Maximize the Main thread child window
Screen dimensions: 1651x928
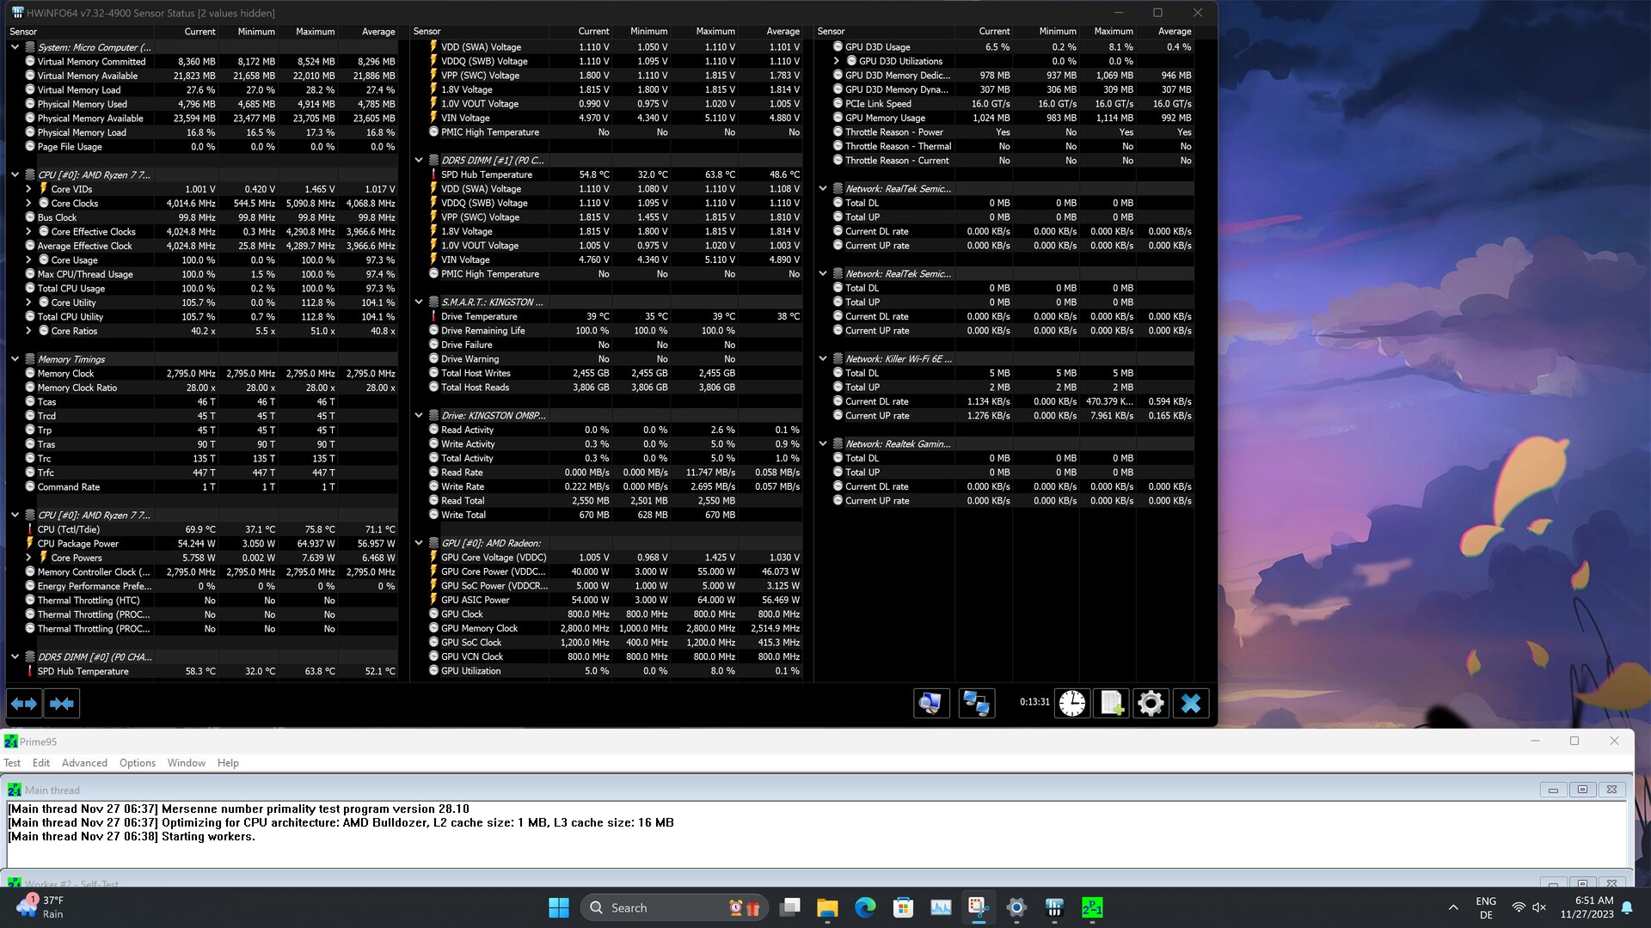(1582, 790)
